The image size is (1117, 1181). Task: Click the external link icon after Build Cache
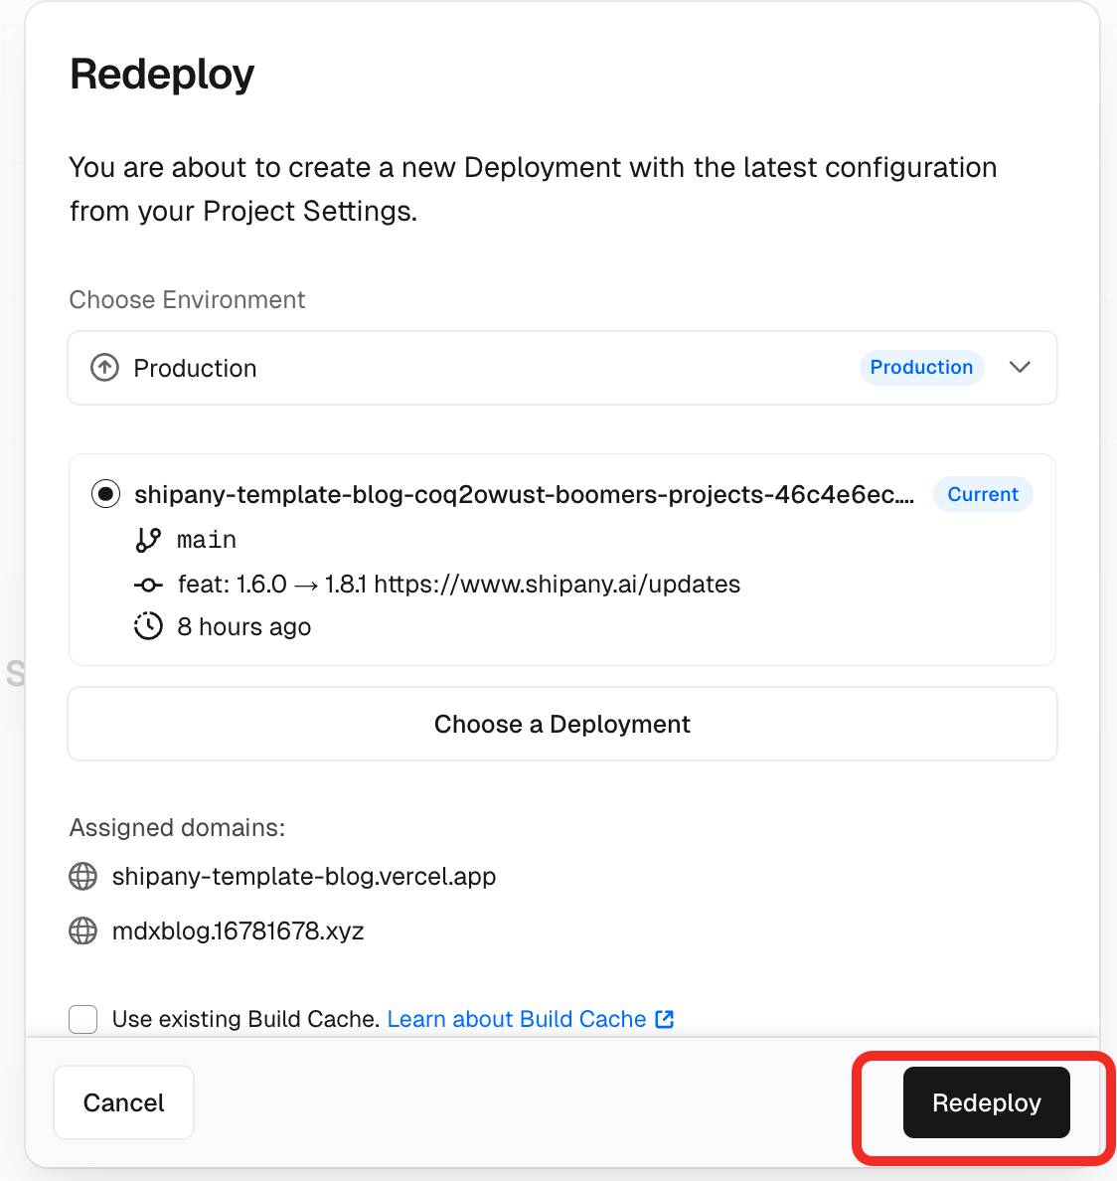[665, 1019]
